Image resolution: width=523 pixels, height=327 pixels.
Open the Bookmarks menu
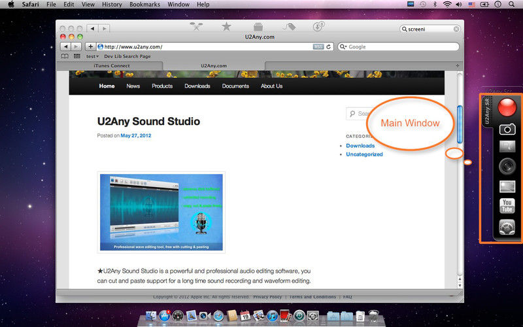click(x=144, y=5)
